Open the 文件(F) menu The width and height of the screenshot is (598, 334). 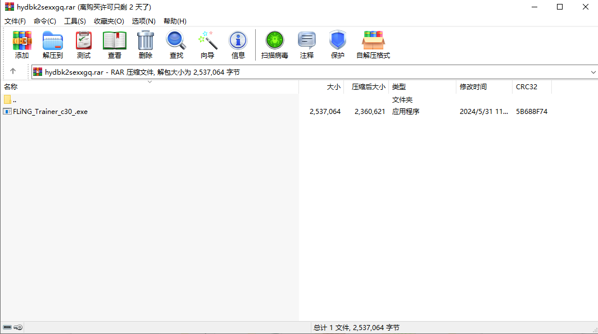coord(15,21)
